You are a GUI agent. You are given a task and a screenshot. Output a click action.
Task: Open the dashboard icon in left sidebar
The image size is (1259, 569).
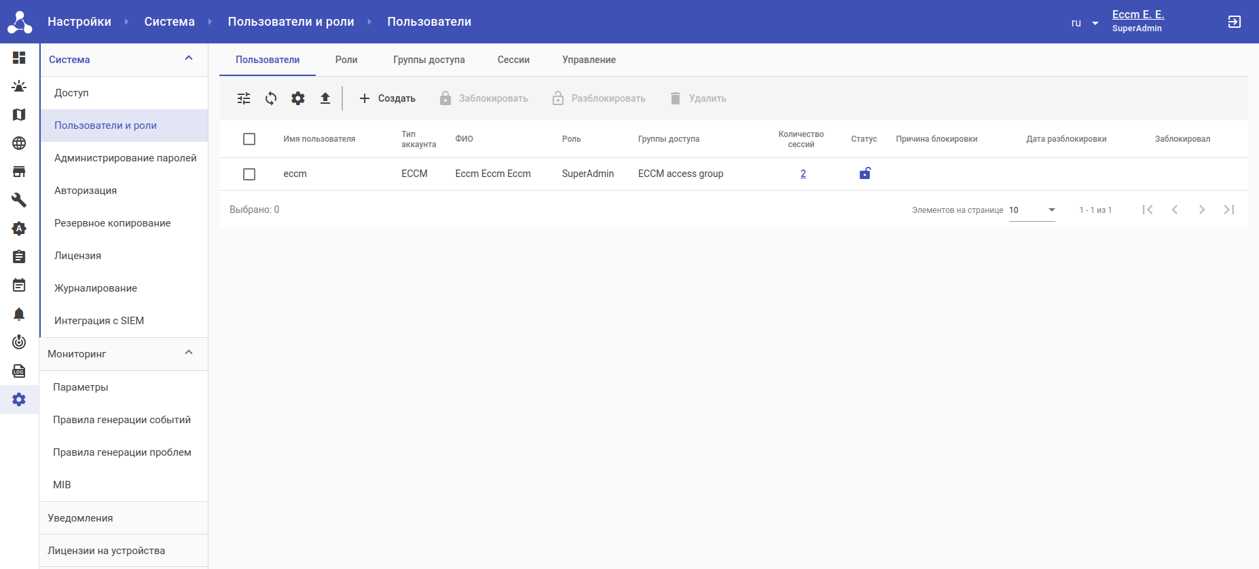coord(19,58)
